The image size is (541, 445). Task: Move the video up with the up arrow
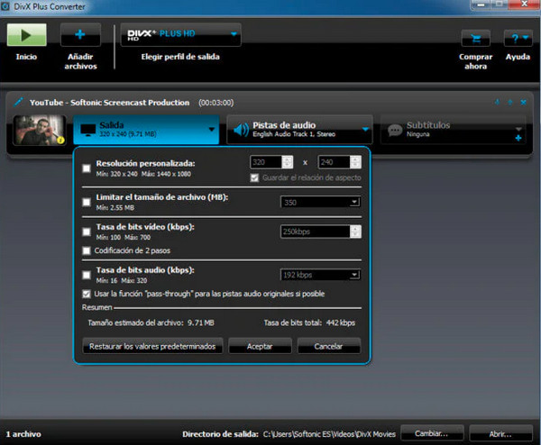click(x=510, y=102)
